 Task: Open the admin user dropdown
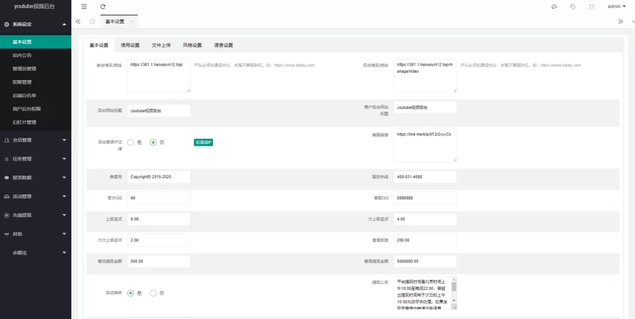(617, 7)
